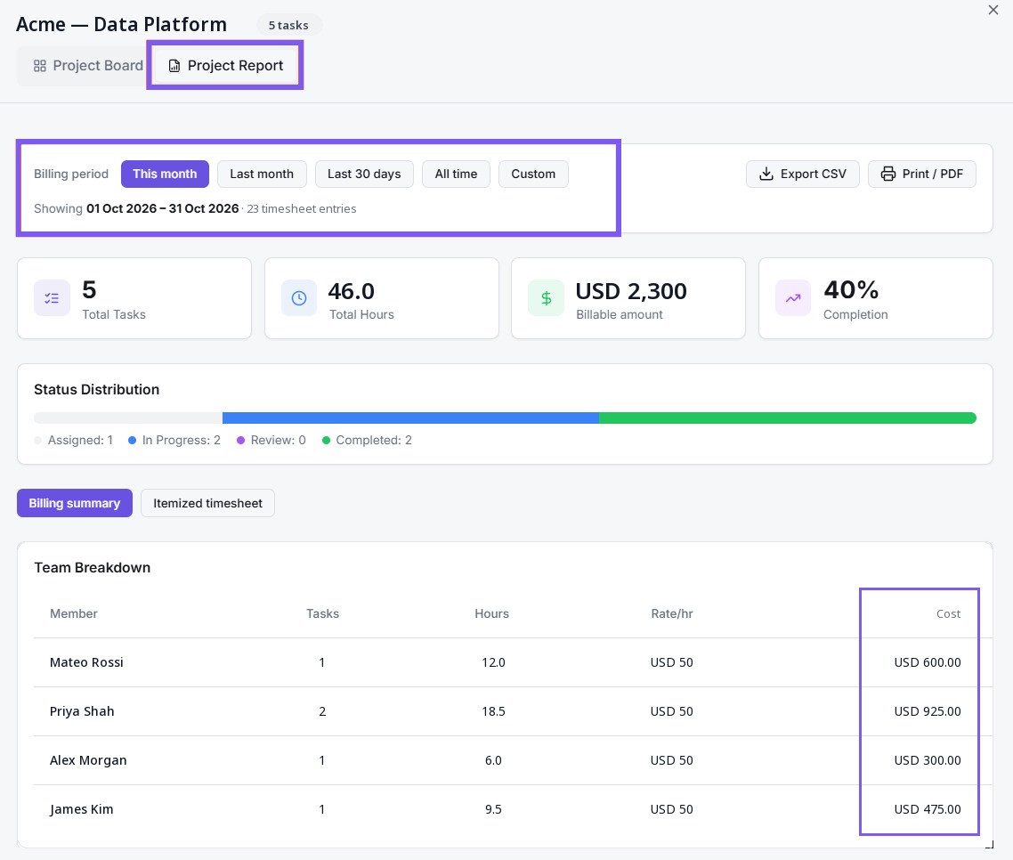The image size is (1013, 860).
Task: Click the blue In Progress bar segment
Action: 411,418
